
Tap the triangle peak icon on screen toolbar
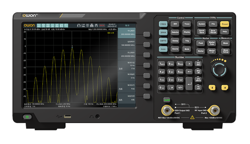62,26
